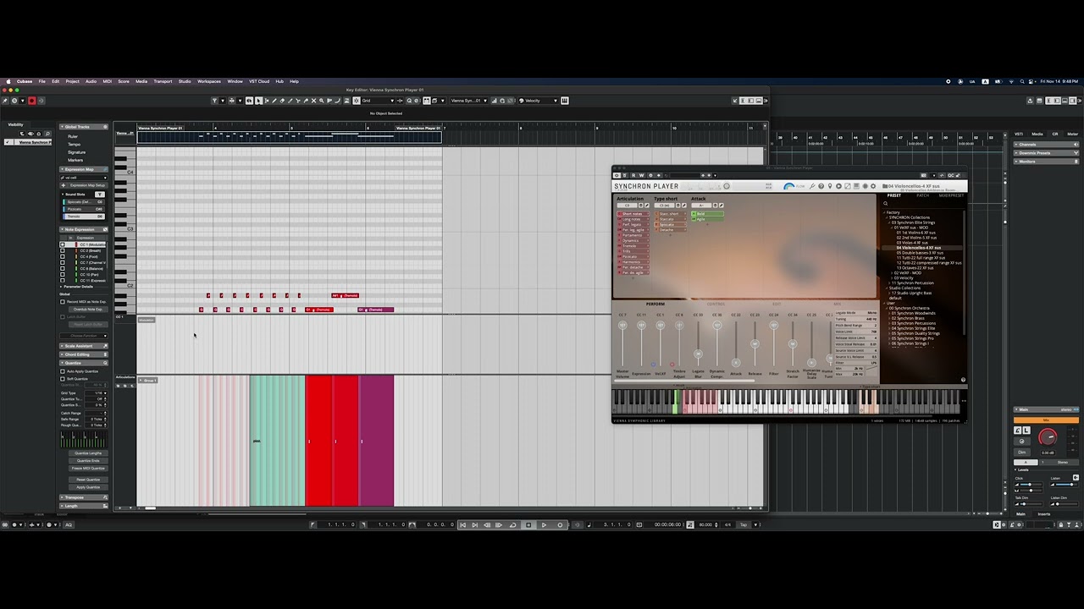This screenshot has width=1084, height=609.
Task: Open the Workspaces menu
Action: coord(209,81)
